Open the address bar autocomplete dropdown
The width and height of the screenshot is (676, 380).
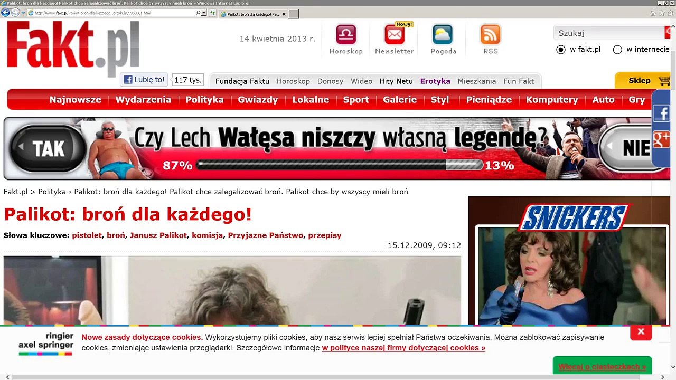coord(203,13)
